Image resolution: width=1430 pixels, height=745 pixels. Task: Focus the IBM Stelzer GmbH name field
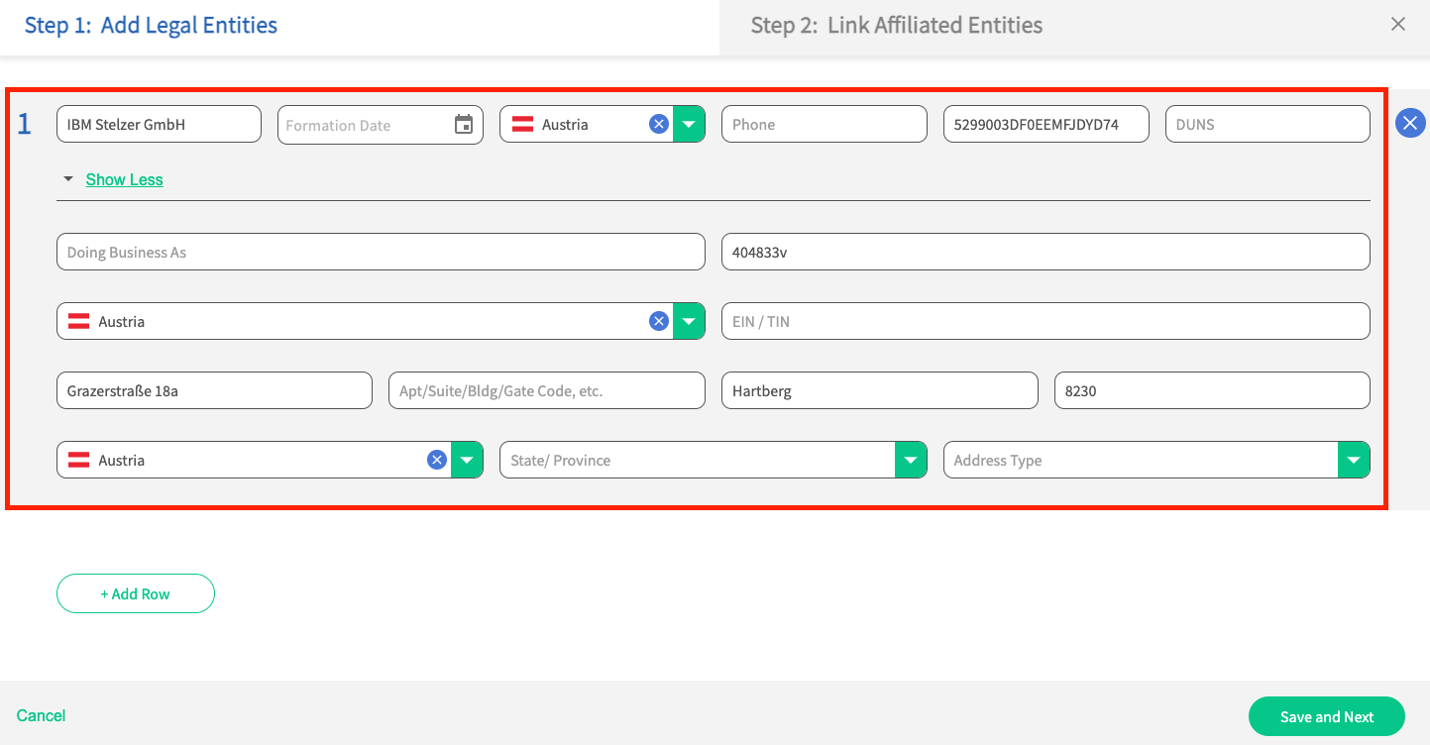[x=159, y=124]
